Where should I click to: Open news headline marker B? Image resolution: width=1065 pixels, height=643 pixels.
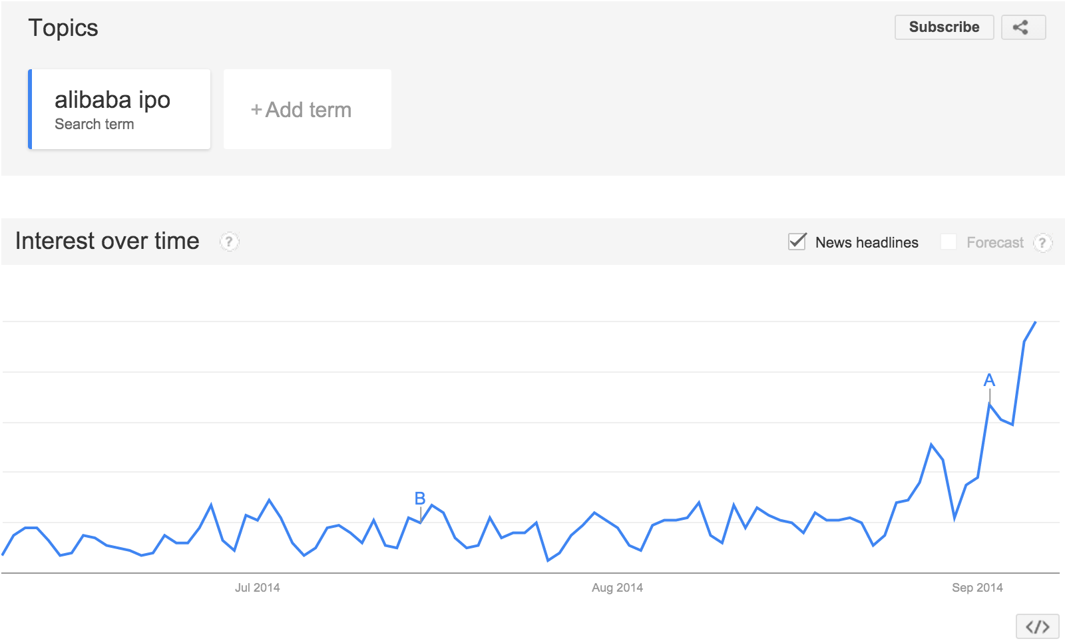coord(420,499)
